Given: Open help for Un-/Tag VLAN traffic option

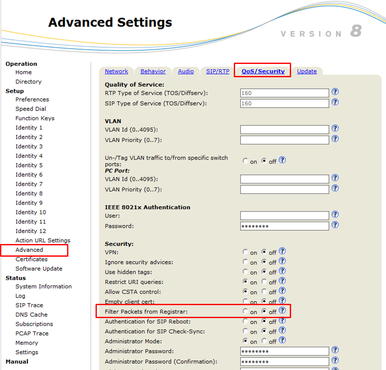Looking at the screenshot, I should coord(282,160).
